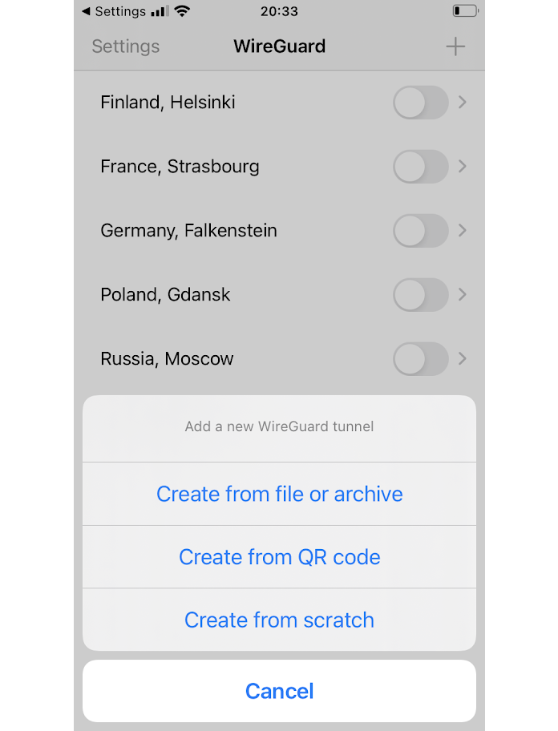
Task: Open Germany, Falkenstein details chevron
Action: (462, 230)
